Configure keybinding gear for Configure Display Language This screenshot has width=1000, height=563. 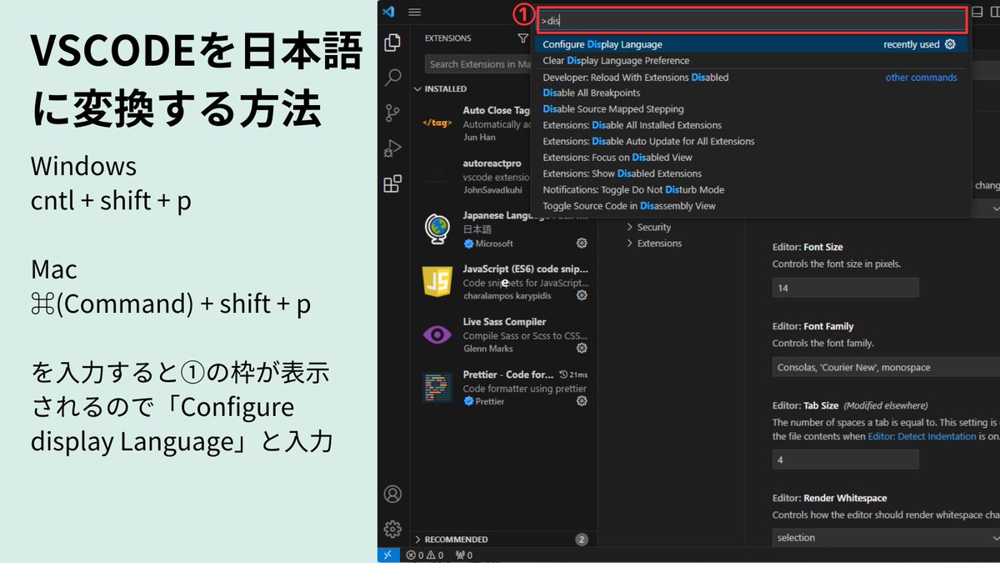tap(950, 44)
